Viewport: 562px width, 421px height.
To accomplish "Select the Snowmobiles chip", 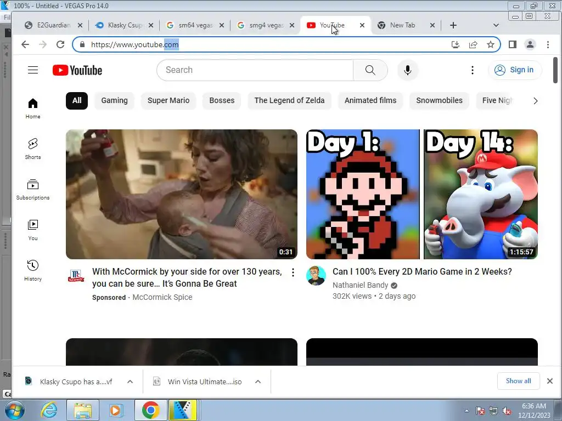I will pyautogui.click(x=440, y=101).
